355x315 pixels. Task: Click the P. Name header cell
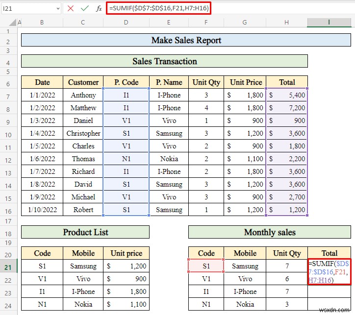pos(169,82)
